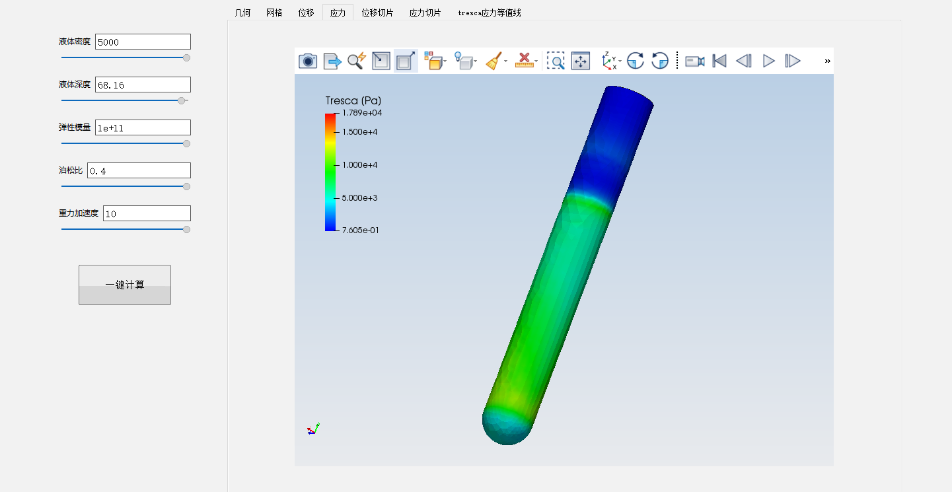Click the Tresca (Pa) legend title

click(x=353, y=100)
